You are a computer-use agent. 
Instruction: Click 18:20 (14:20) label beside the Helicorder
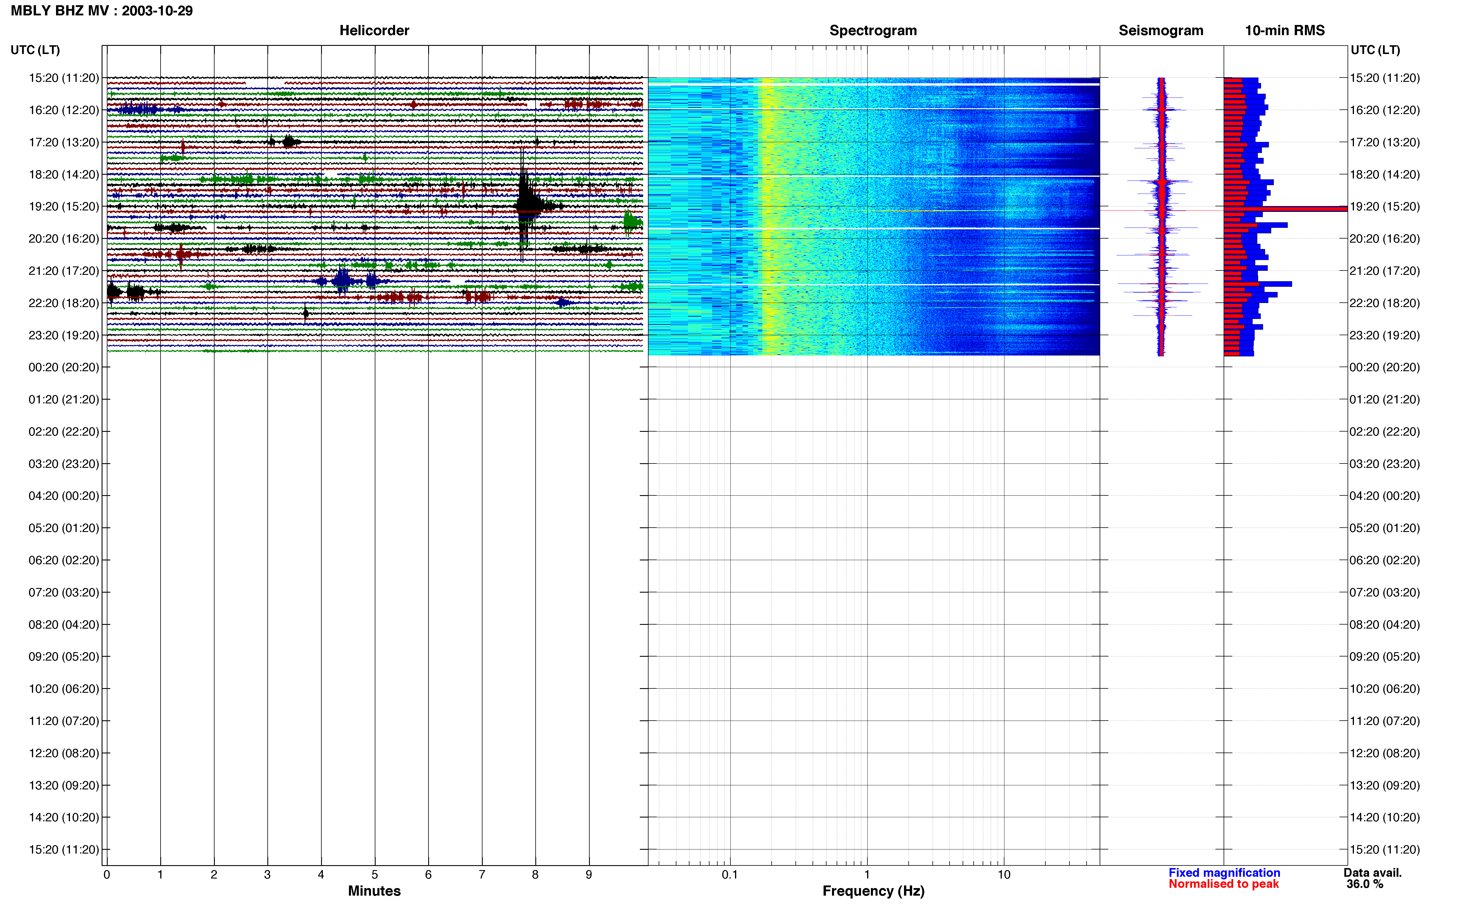(64, 174)
